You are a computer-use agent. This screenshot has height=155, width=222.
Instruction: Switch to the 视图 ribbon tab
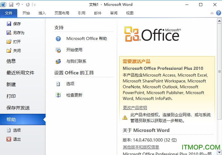(x=130, y=13)
